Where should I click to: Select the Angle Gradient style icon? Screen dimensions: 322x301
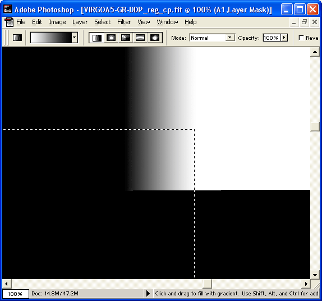[126, 38]
